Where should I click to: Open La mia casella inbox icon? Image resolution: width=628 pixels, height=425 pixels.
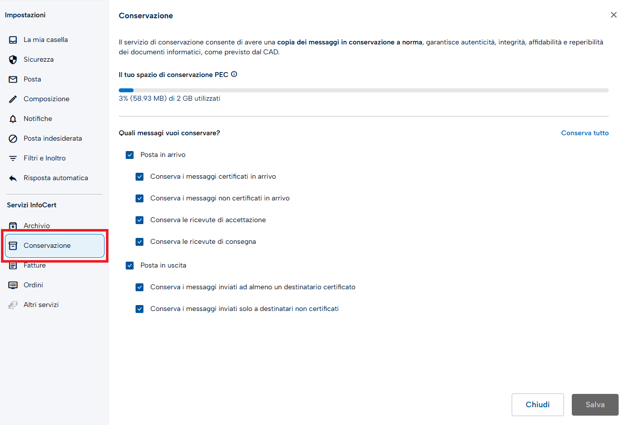click(x=13, y=40)
